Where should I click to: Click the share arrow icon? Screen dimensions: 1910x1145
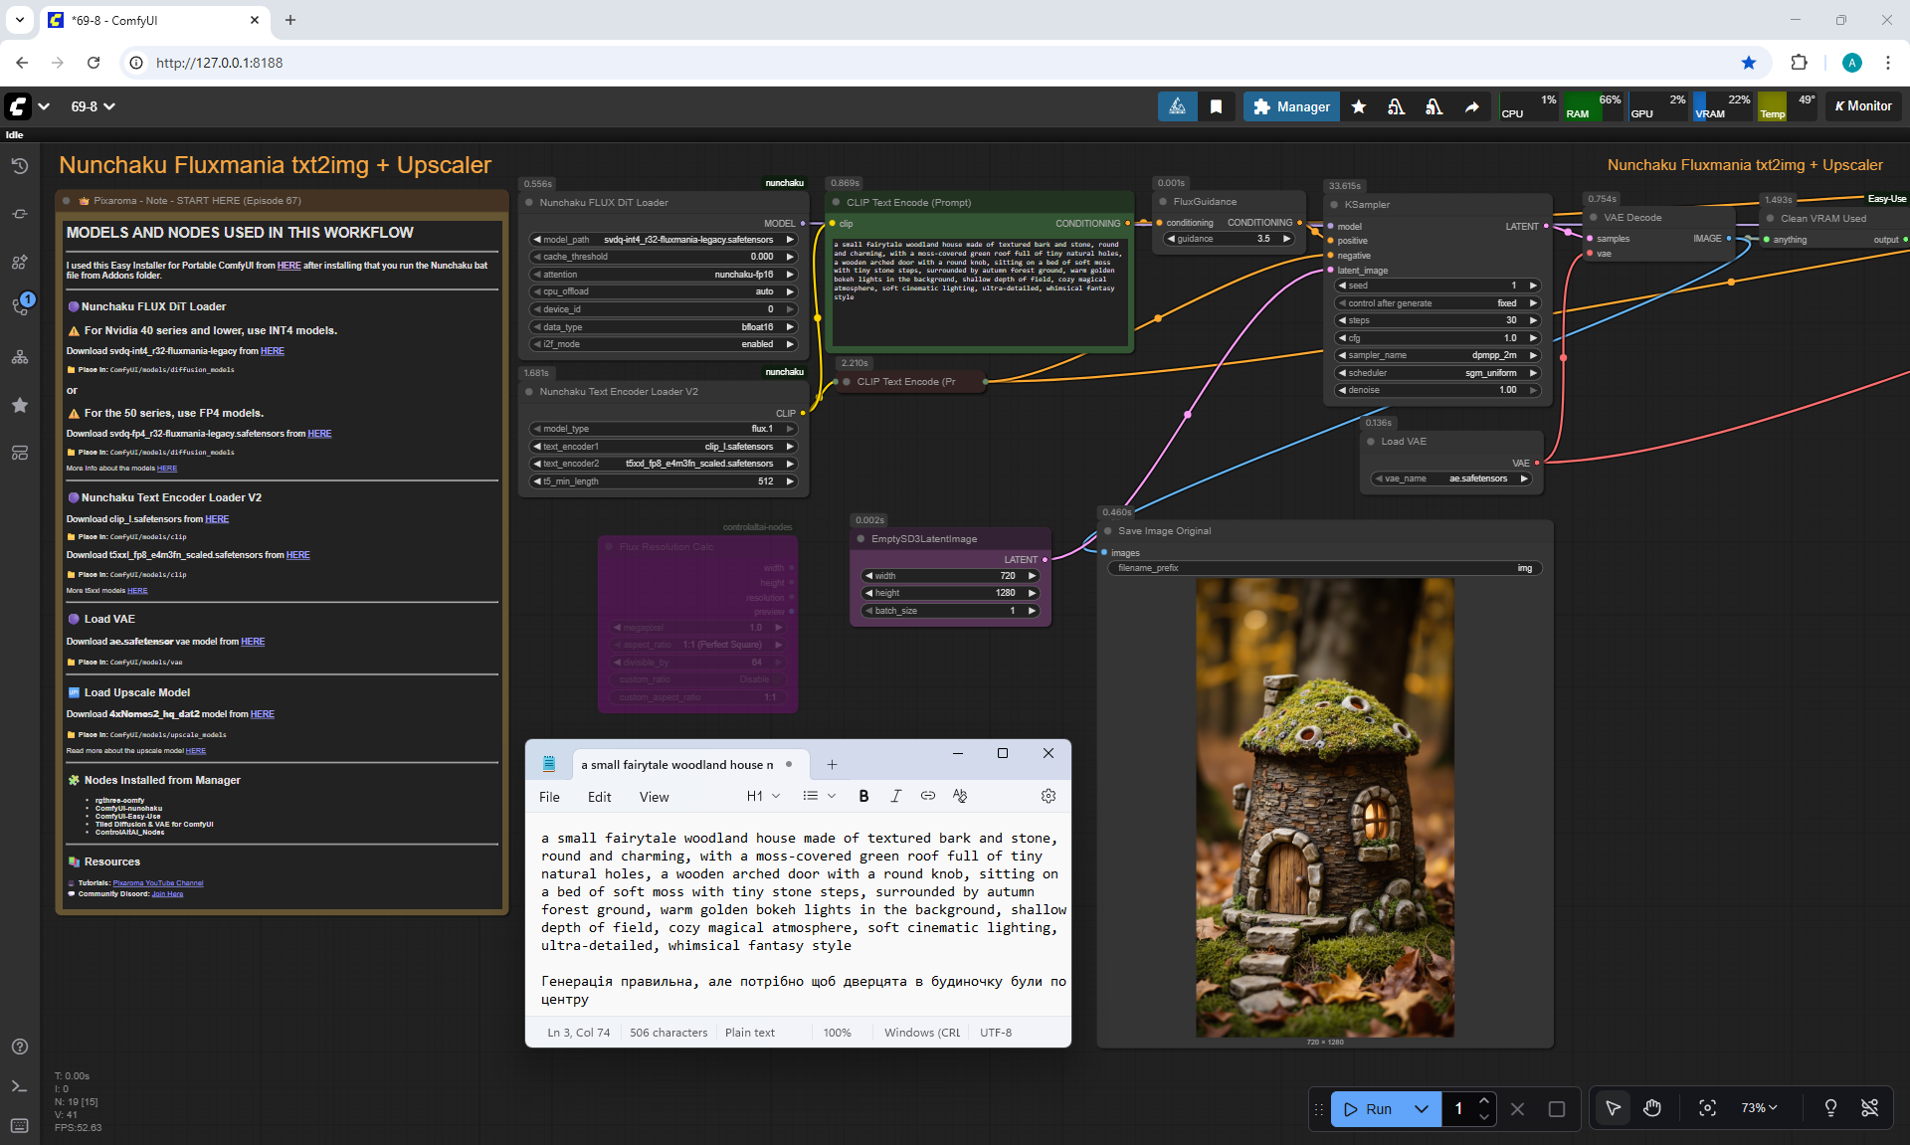[1471, 106]
